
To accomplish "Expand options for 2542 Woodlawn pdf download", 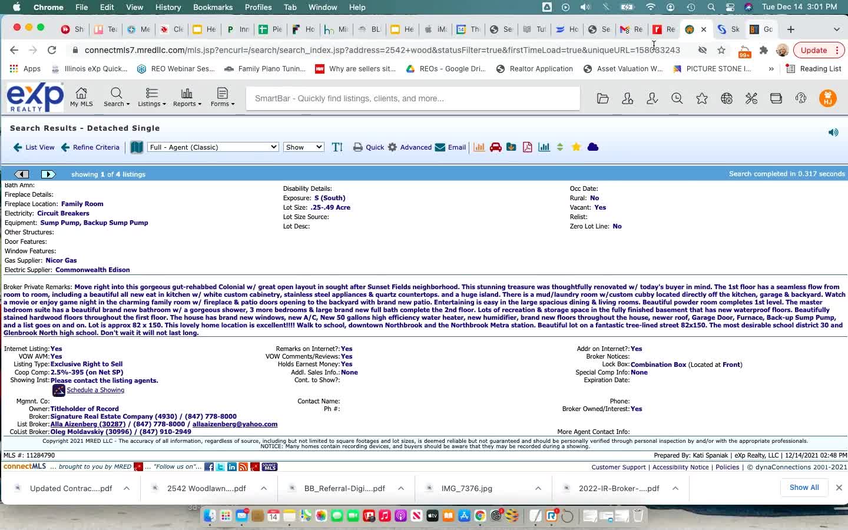I will [264, 488].
